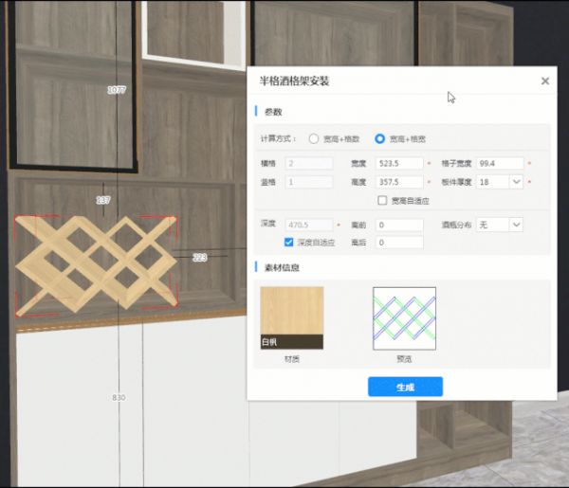This screenshot has width=569, height=488.
Task: Click the 离后 input field
Action: (399, 243)
